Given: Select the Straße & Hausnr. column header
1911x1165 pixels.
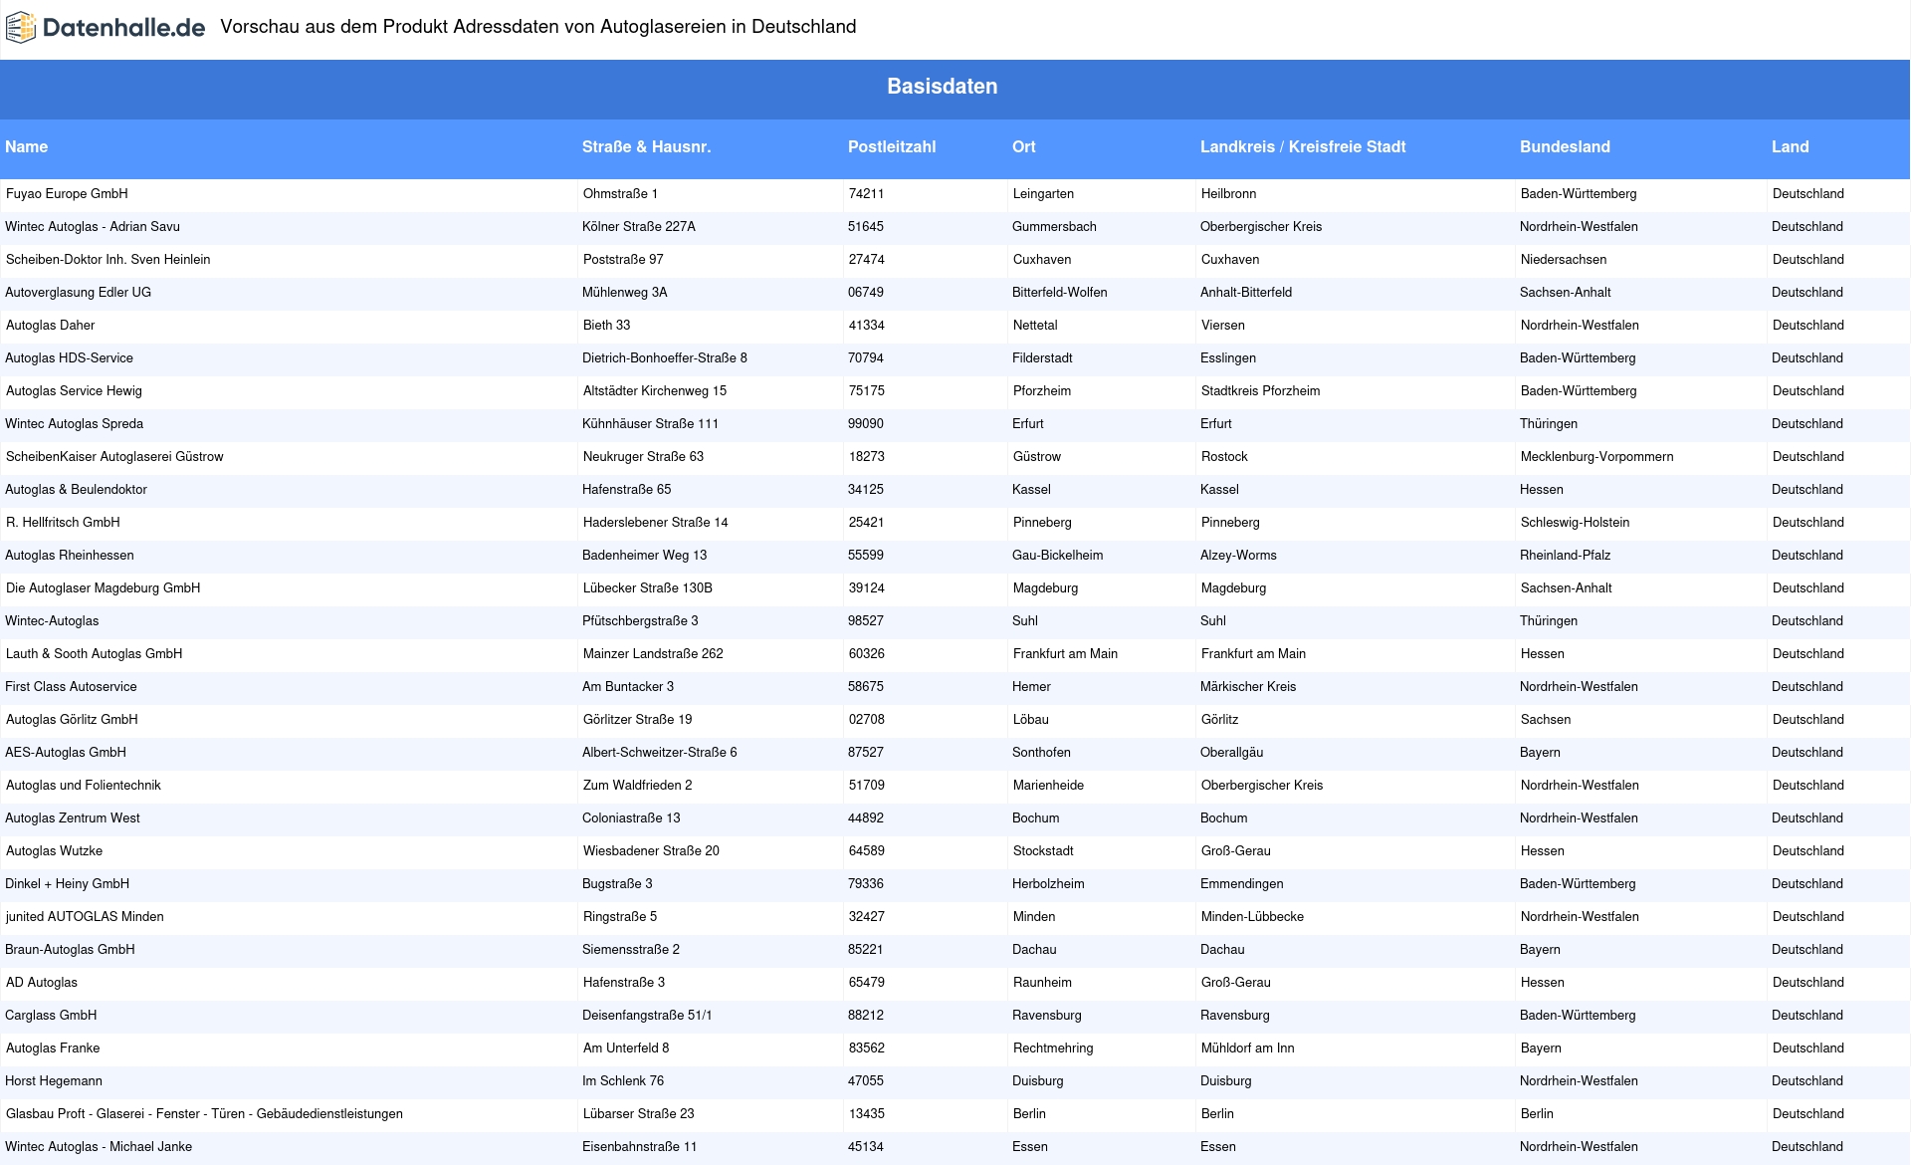Looking at the screenshot, I should click(x=646, y=146).
